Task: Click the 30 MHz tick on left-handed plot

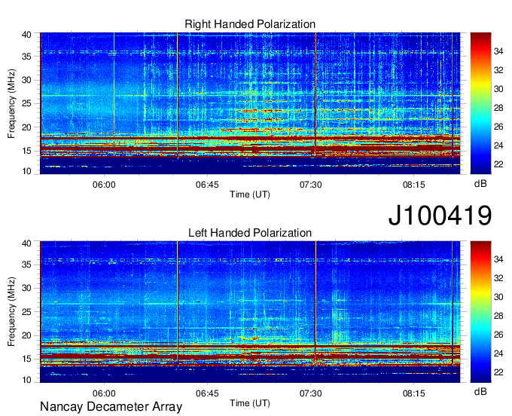Action: coord(26,288)
